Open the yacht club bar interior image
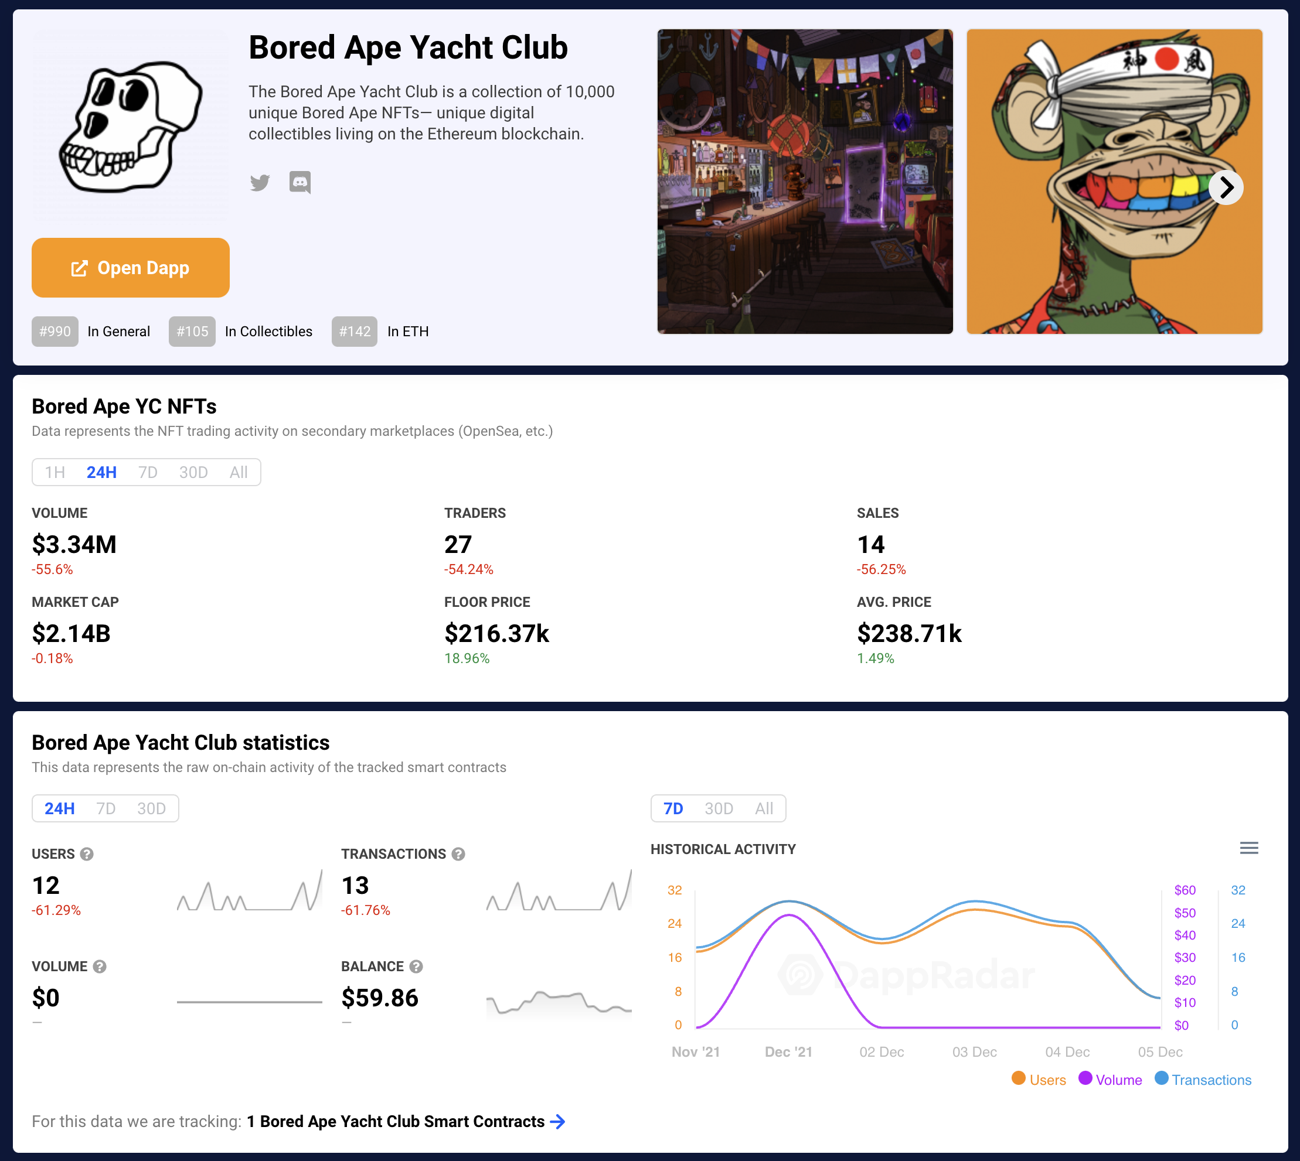 (x=805, y=181)
